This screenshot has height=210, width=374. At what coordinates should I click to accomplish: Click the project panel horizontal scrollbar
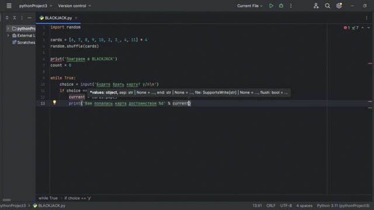pos(6,199)
